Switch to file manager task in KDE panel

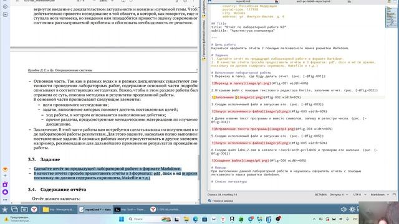[59, 210]
